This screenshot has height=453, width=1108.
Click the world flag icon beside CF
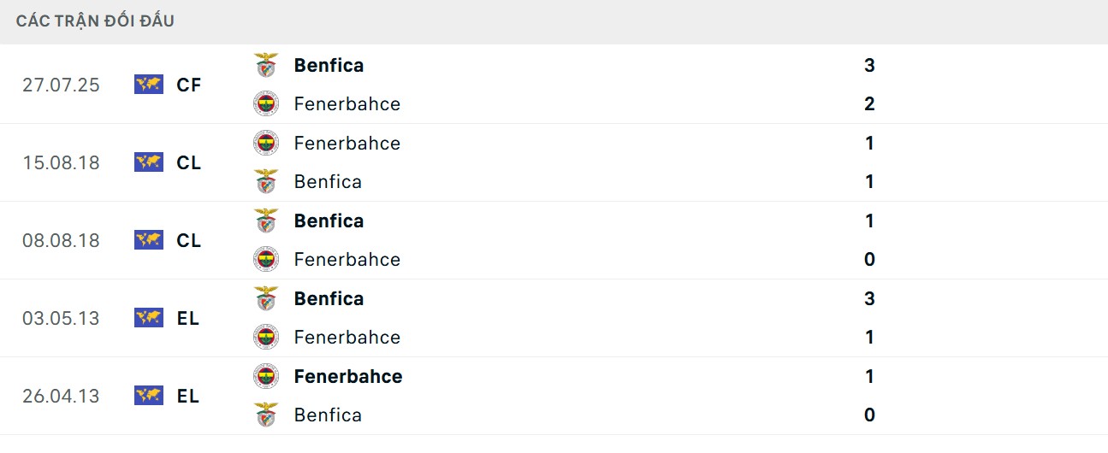pos(149,85)
